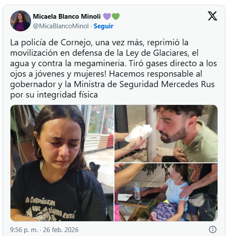Image resolution: width=228 pixels, height=236 pixels.
Task: Click the purple heart emoji
Action: 107,17
